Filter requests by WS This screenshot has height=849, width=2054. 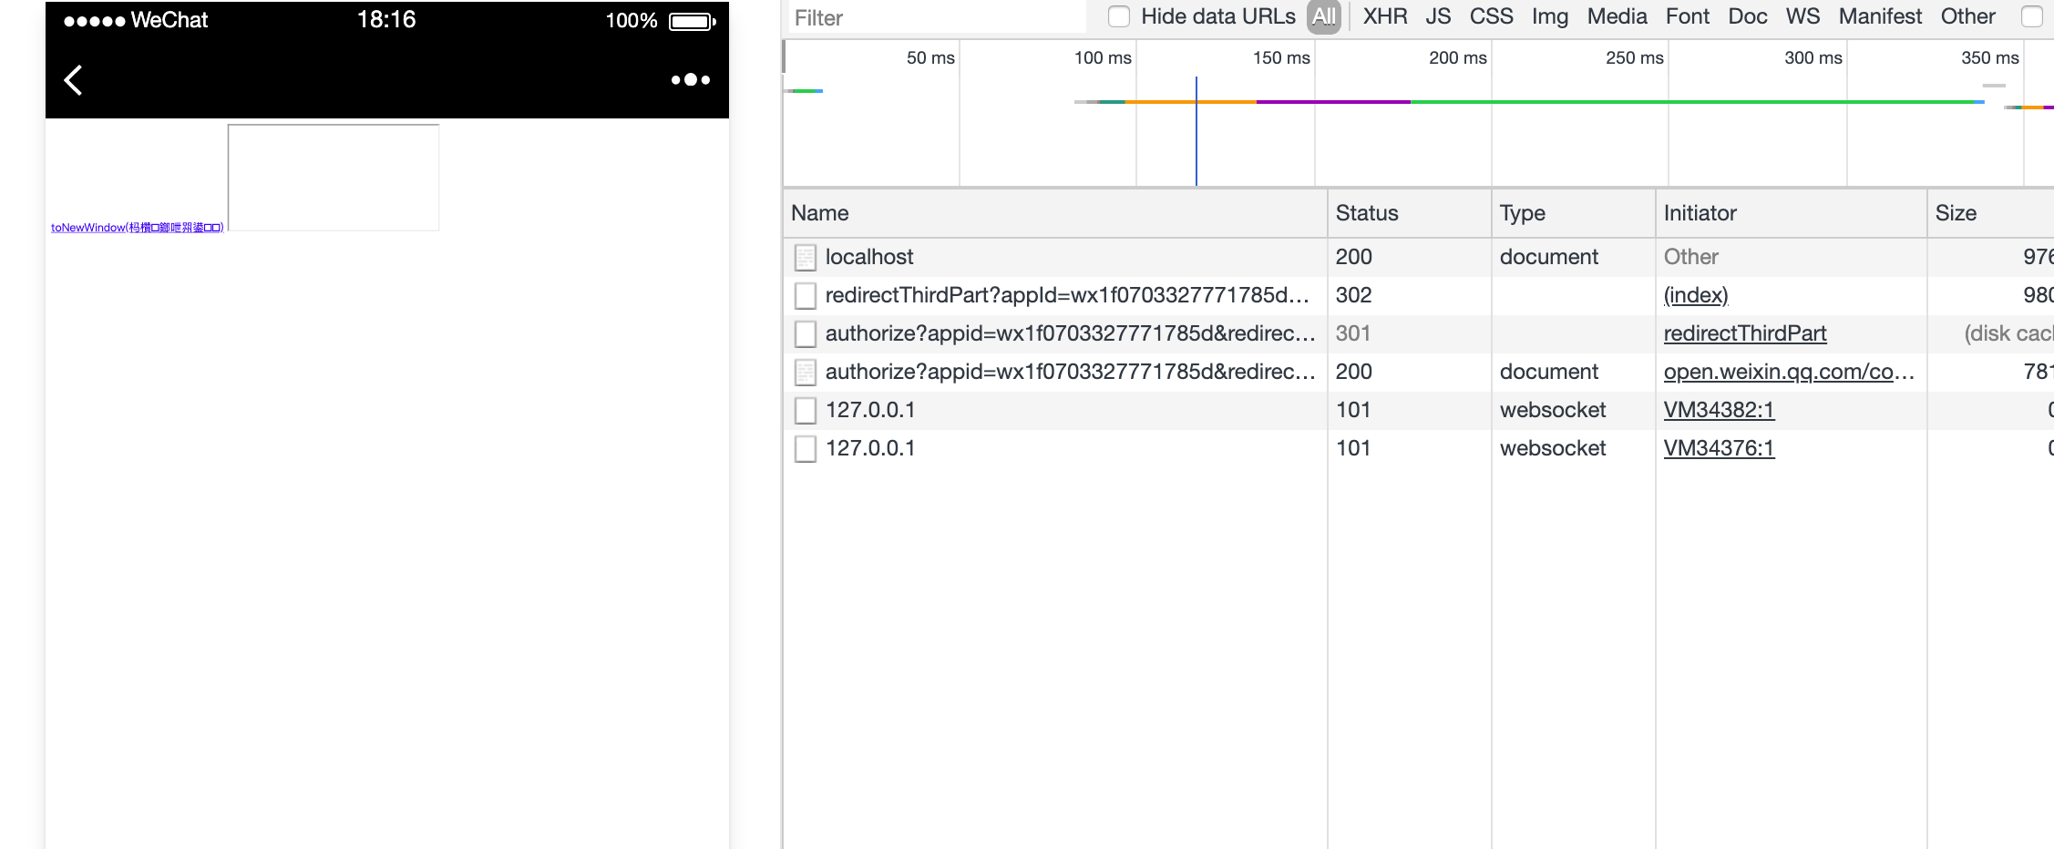[x=1802, y=16]
